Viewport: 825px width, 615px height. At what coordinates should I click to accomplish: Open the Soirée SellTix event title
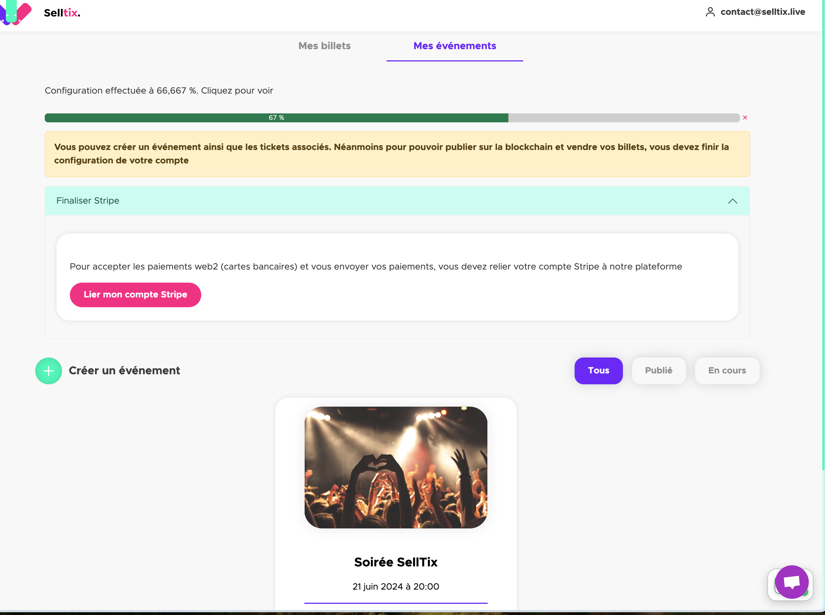coord(395,562)
